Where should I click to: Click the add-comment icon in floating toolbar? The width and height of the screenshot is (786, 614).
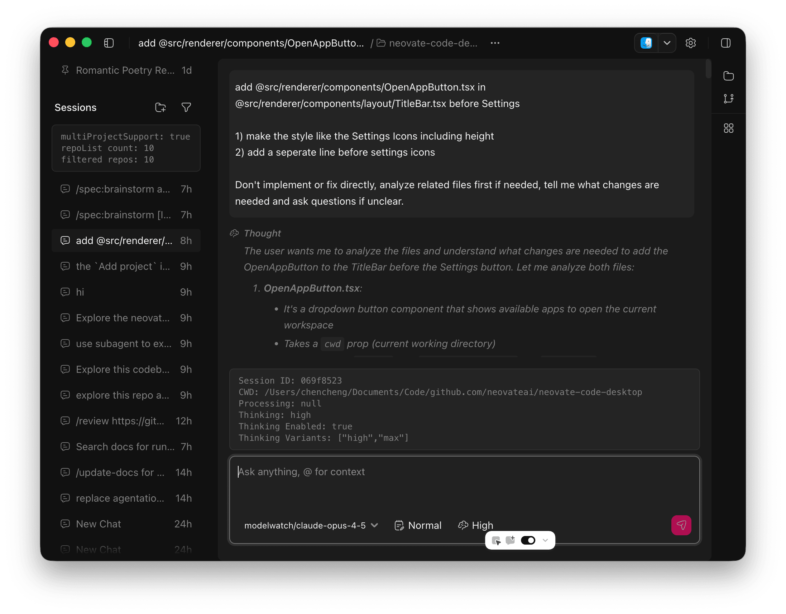[x=510, y=540]
